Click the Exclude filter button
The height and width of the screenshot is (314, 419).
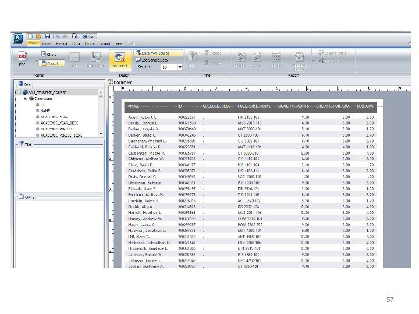tap(213, 53)
